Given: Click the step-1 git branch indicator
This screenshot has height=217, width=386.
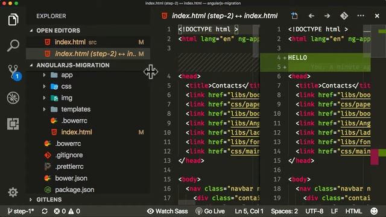Looking at the screenshot, I should point(21,211).
